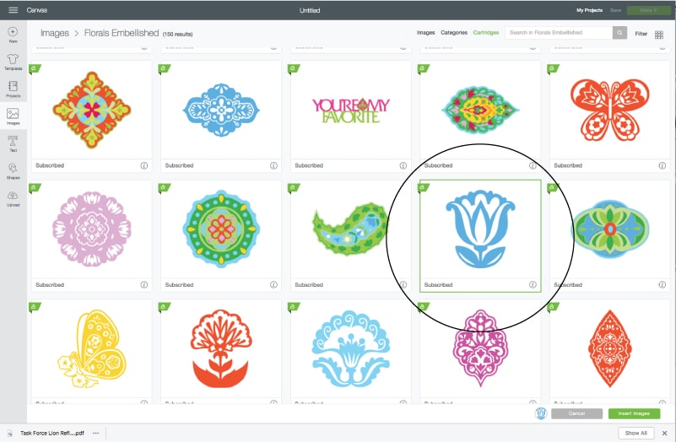Open the Filter options
This screenshot has height=442, width=676.
(x=641, y=34)
